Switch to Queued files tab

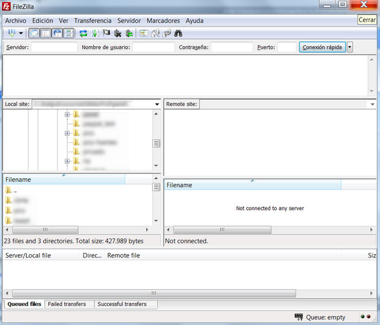click(24, 304)
